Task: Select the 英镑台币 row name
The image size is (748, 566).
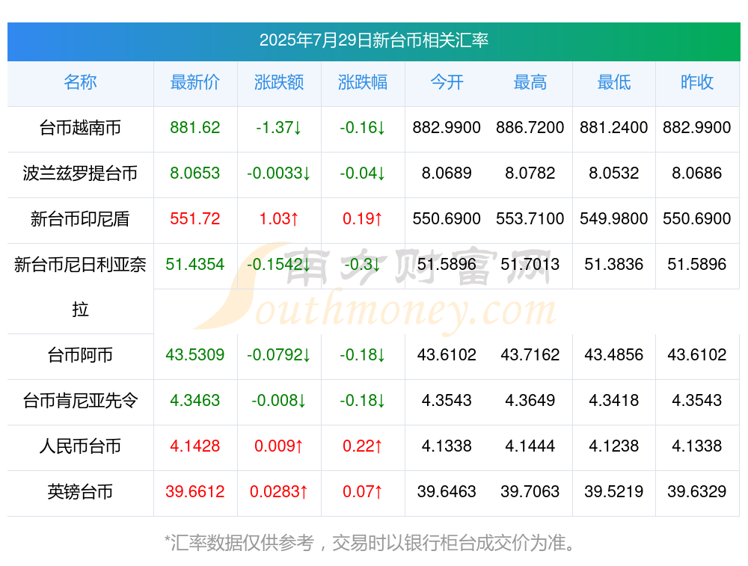Action: click(80, 492)
